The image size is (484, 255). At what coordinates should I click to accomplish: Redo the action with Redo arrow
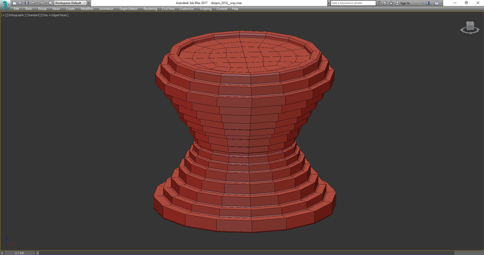[42, 3]
